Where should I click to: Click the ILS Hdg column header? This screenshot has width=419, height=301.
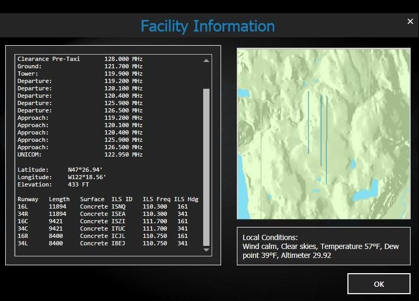coord(186,200)
